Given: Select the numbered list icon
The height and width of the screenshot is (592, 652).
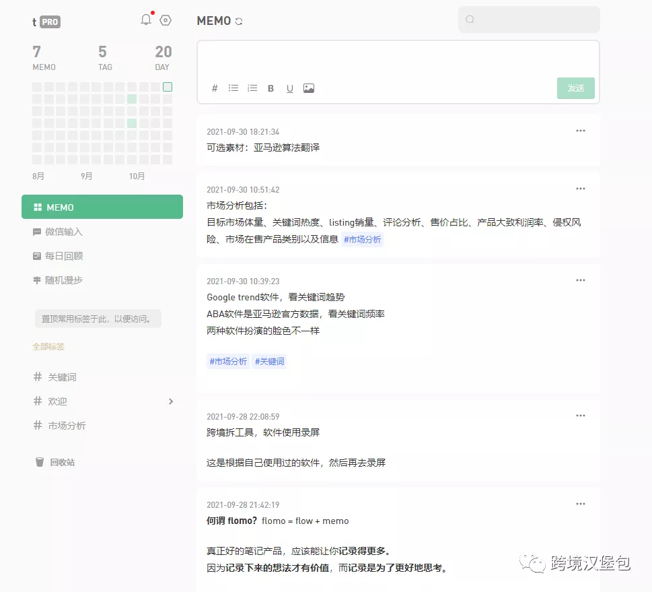Looking at the screenshot, I should (252, 88).
